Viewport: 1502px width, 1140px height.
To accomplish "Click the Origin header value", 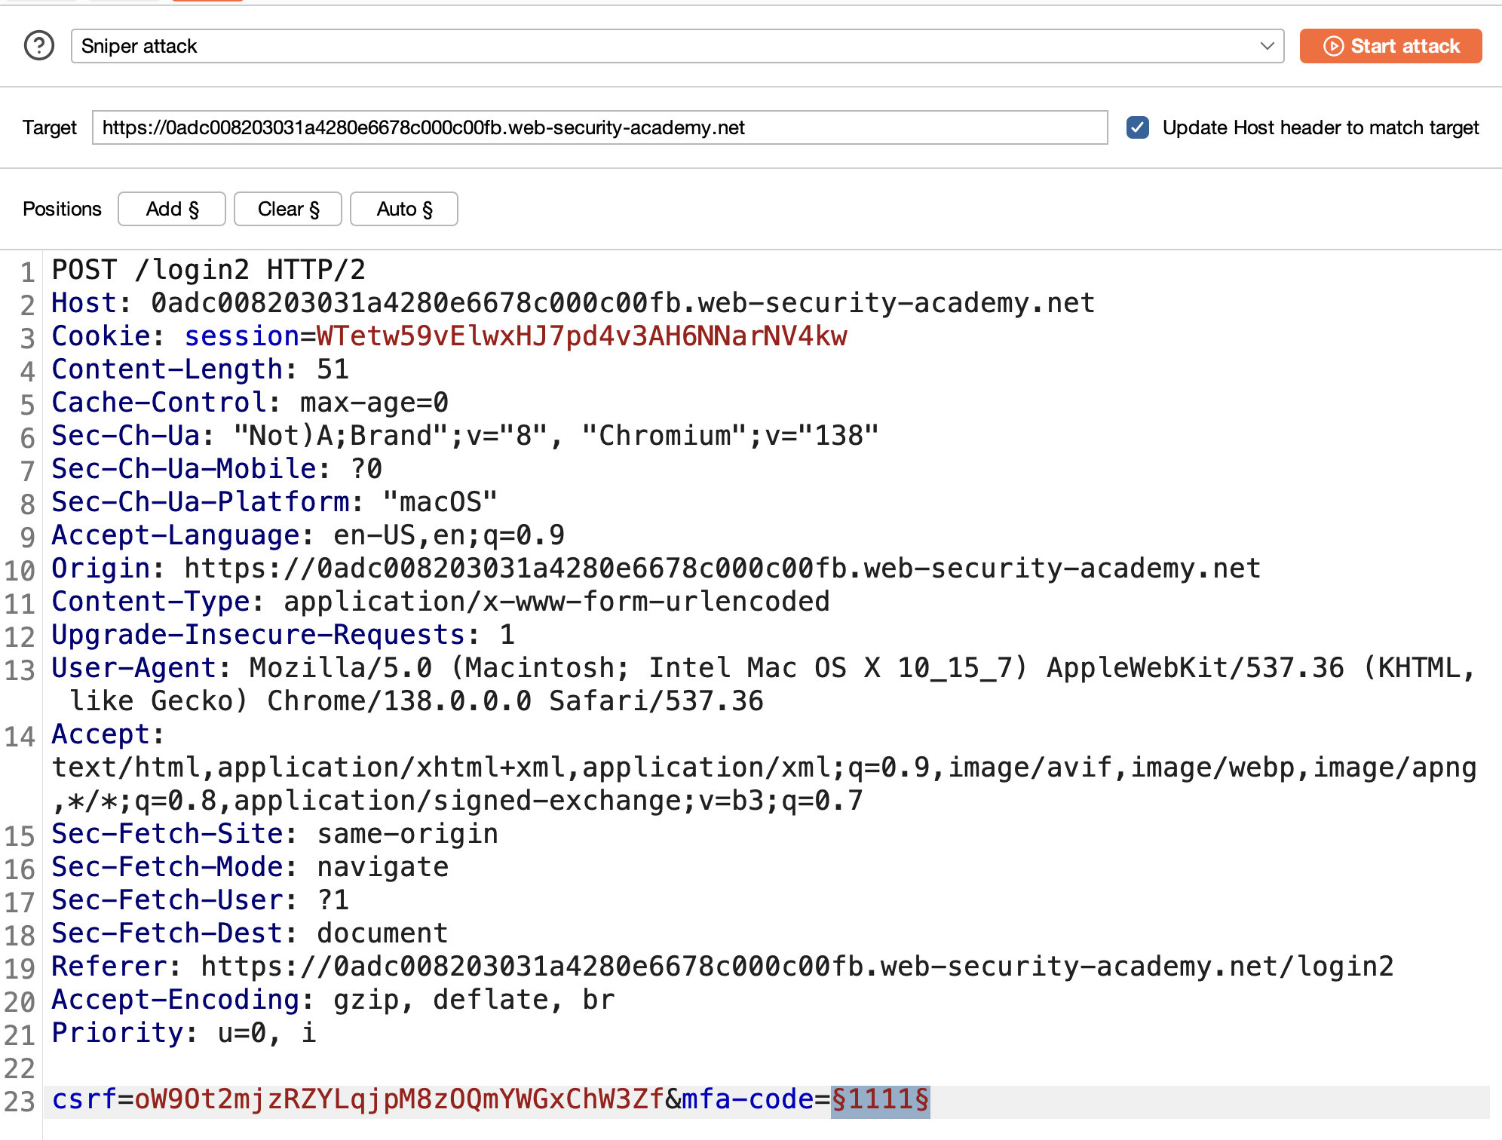I will [x=722, y=568].
